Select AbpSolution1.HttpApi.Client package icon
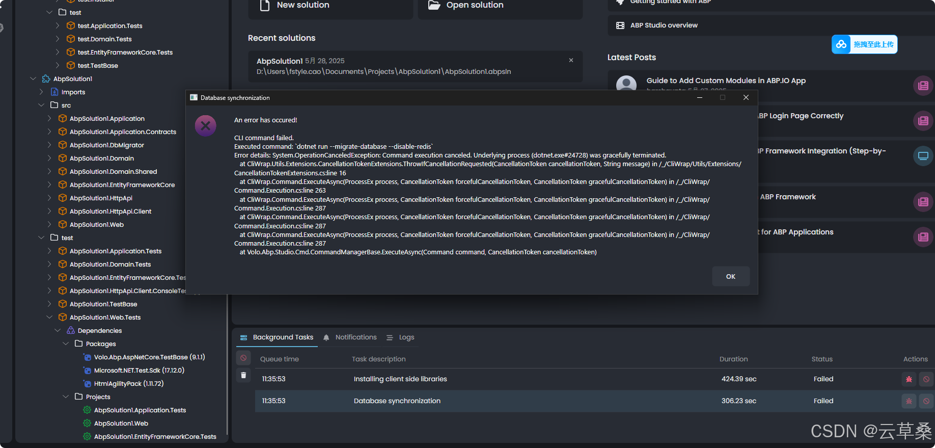 coord(63,211)
